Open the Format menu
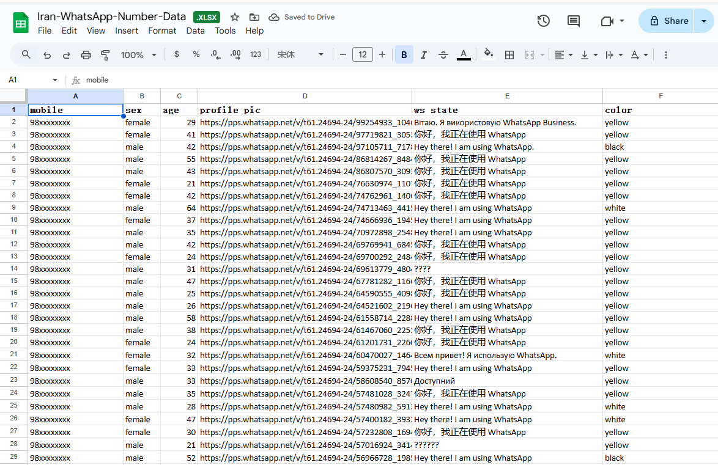 tap(162, 31)
